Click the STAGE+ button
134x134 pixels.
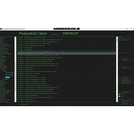[x=125, y=78]
